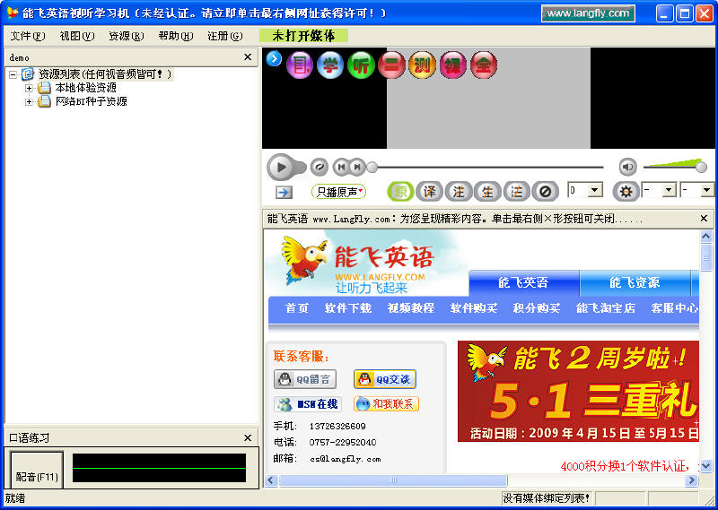Click the 5·1三重礼 anniversary banner
The image size is (718, 510).
[578, 391]
